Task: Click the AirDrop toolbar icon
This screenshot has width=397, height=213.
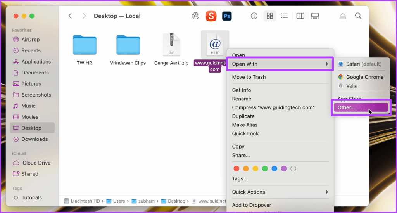Action: click(195, 16)
